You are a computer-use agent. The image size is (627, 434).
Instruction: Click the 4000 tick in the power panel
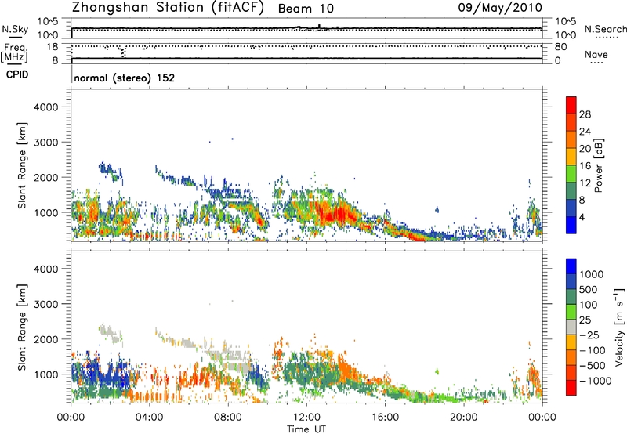(x=46, y=107)
